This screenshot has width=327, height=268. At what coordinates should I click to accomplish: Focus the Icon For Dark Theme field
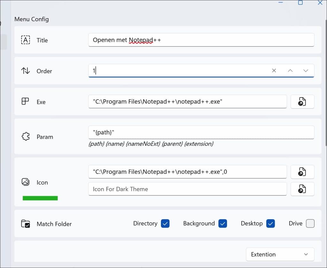[187, 189]
